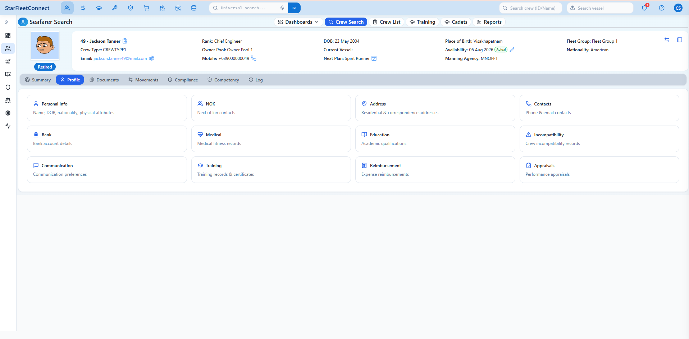The width and height of the screenshot is (689, 339).
Task: Open the NOK next of kin card
Action: [271, 108]
